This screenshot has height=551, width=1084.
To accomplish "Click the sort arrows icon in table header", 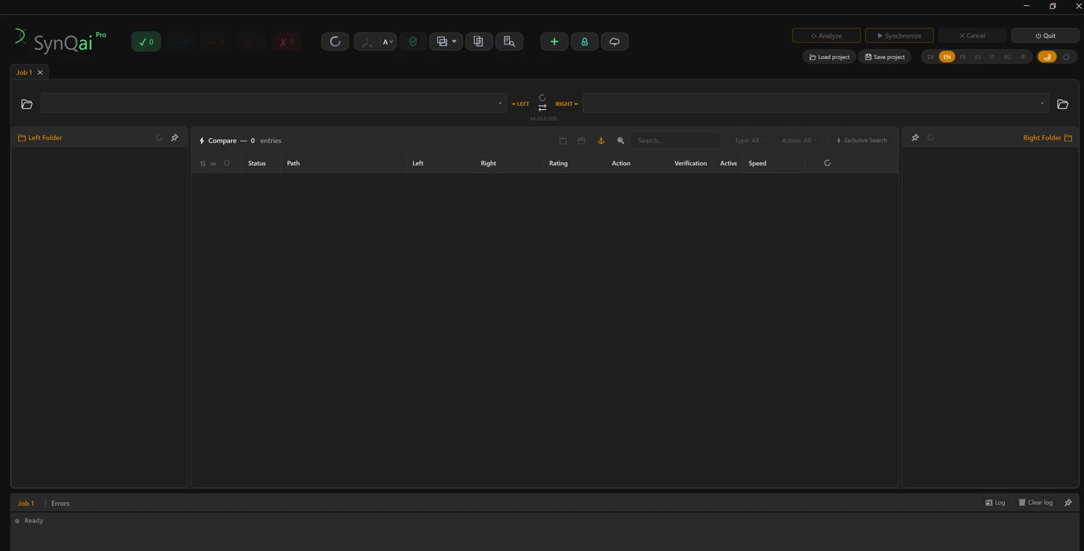I will click(202, 163).
